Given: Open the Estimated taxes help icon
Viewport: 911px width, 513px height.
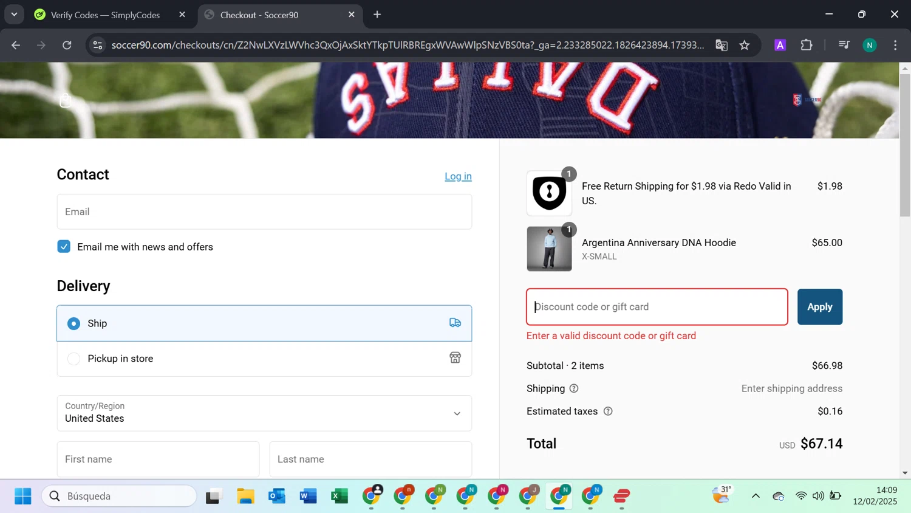Looking at the screenshot, I should click(x=608, y=411).
